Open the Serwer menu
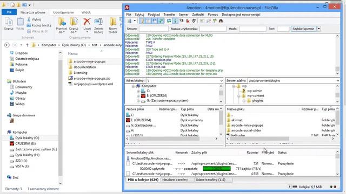Image resolution: width=346 pixels, height=194 pixels. point(184,15)
